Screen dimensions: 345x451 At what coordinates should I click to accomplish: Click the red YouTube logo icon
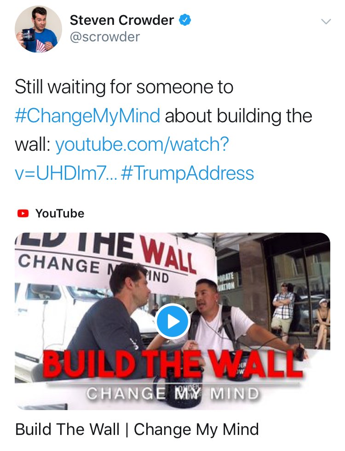point(23,213)
